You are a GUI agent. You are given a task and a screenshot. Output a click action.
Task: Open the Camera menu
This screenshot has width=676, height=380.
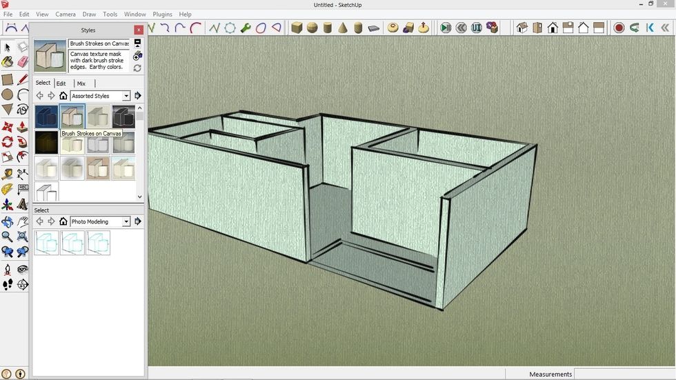coord(66,14)
